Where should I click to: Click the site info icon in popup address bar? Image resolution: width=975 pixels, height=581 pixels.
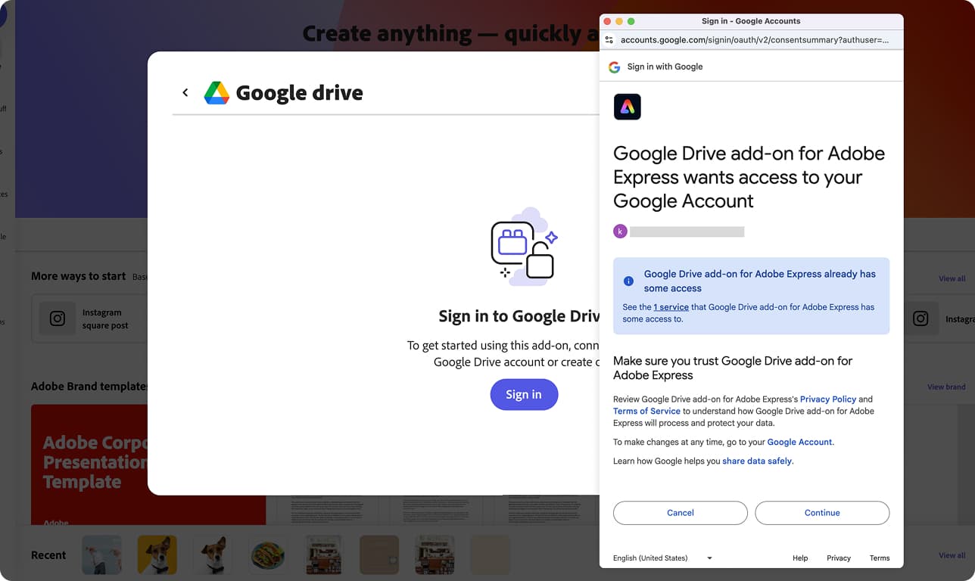(609, 40)
